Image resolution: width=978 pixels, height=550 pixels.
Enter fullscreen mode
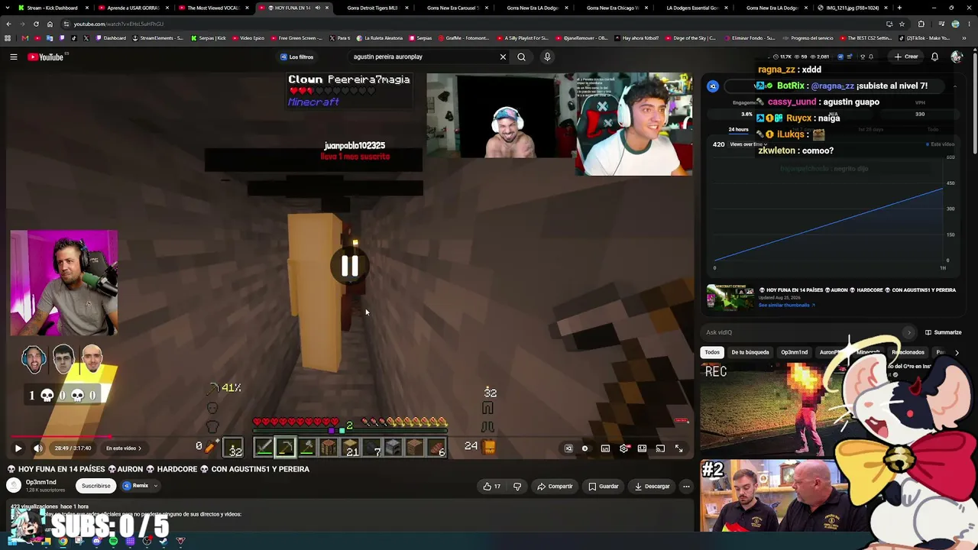click(678, 448)
